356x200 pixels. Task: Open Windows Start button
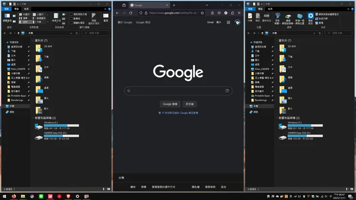[x=4, y=196]
